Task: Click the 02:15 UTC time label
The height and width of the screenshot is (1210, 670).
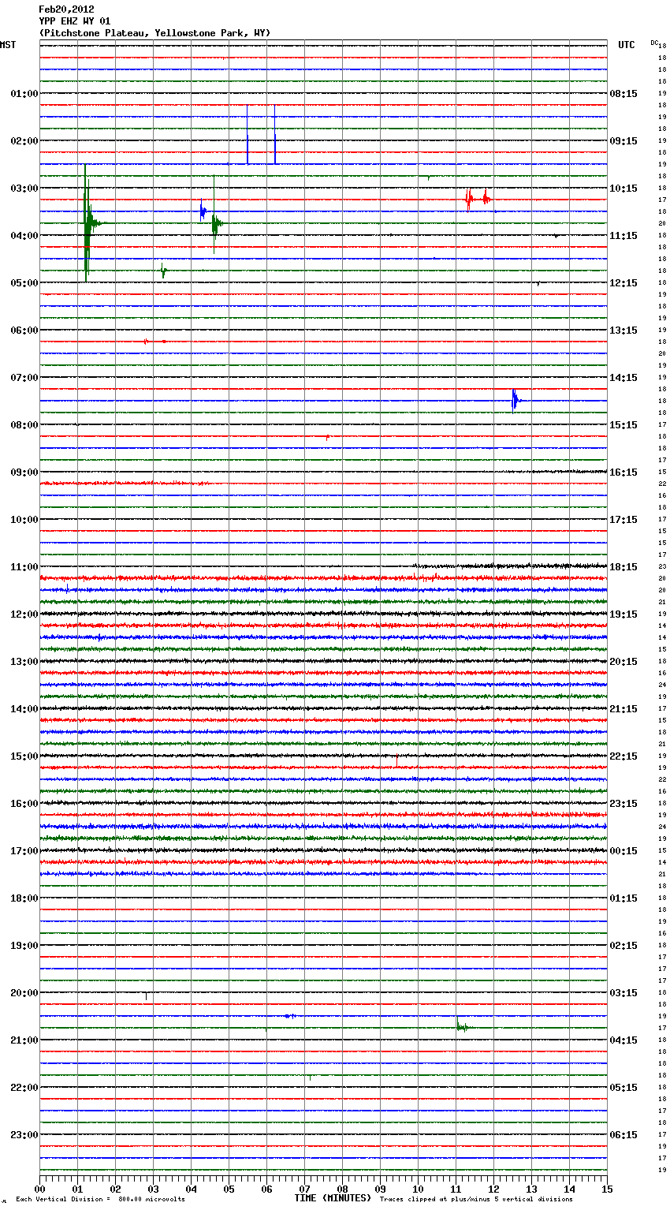Action: pos(623,946)
